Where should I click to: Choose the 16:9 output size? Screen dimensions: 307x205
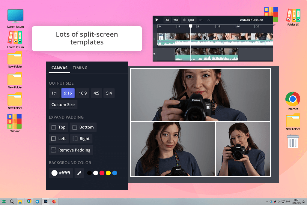[x=83, y=93]
